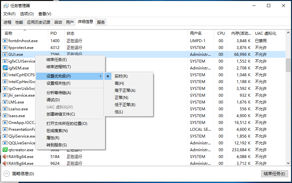292x183 pixels.
Task: Sort by the UAC 虚拟化 column header
Action: tap(269, 33)
